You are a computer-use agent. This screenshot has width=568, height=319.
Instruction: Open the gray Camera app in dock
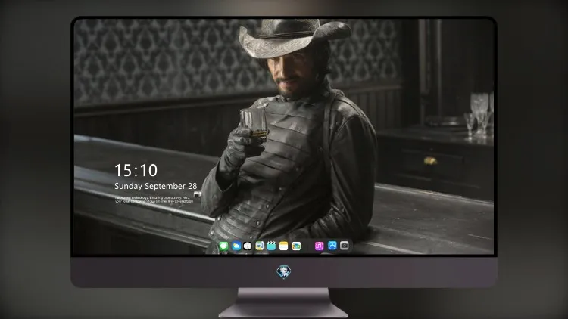pyautogui.click(x=345, y=246)
